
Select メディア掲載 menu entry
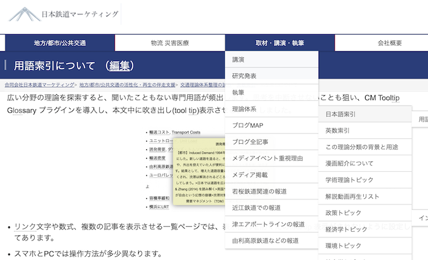pos(271,175)
